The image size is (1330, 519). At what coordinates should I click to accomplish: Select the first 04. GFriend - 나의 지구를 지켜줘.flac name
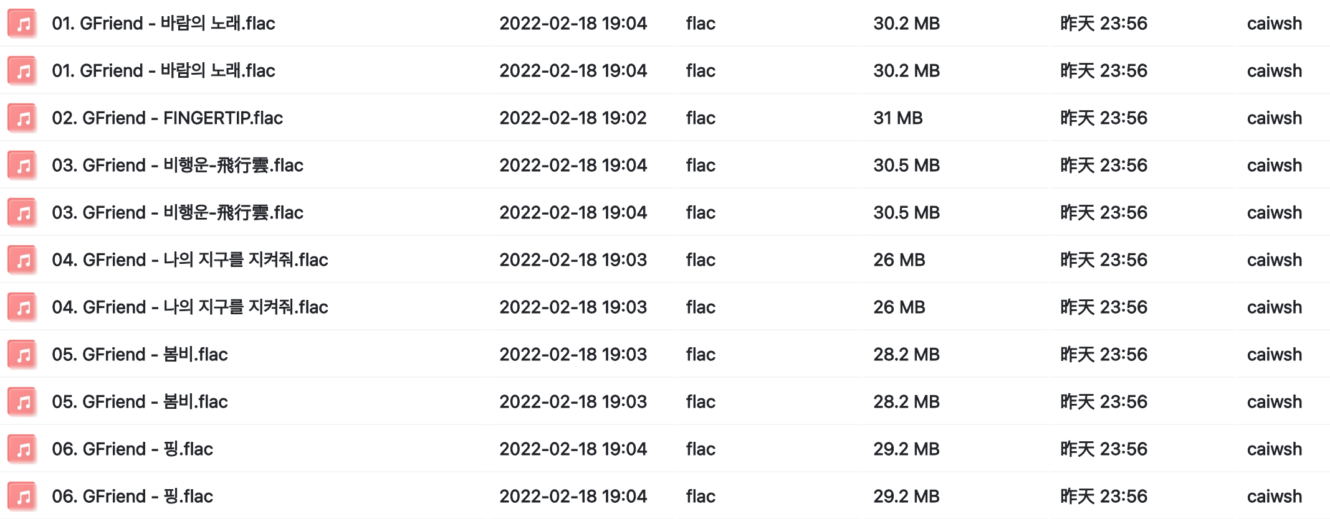(190, 260)
